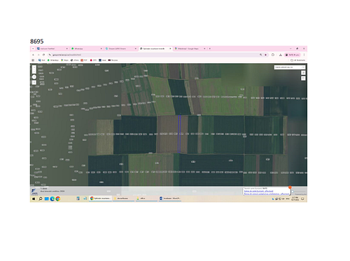Go back to the previous page
This screenshot has height=261, width=350.
pyautogui.click(x=33, y=55)
